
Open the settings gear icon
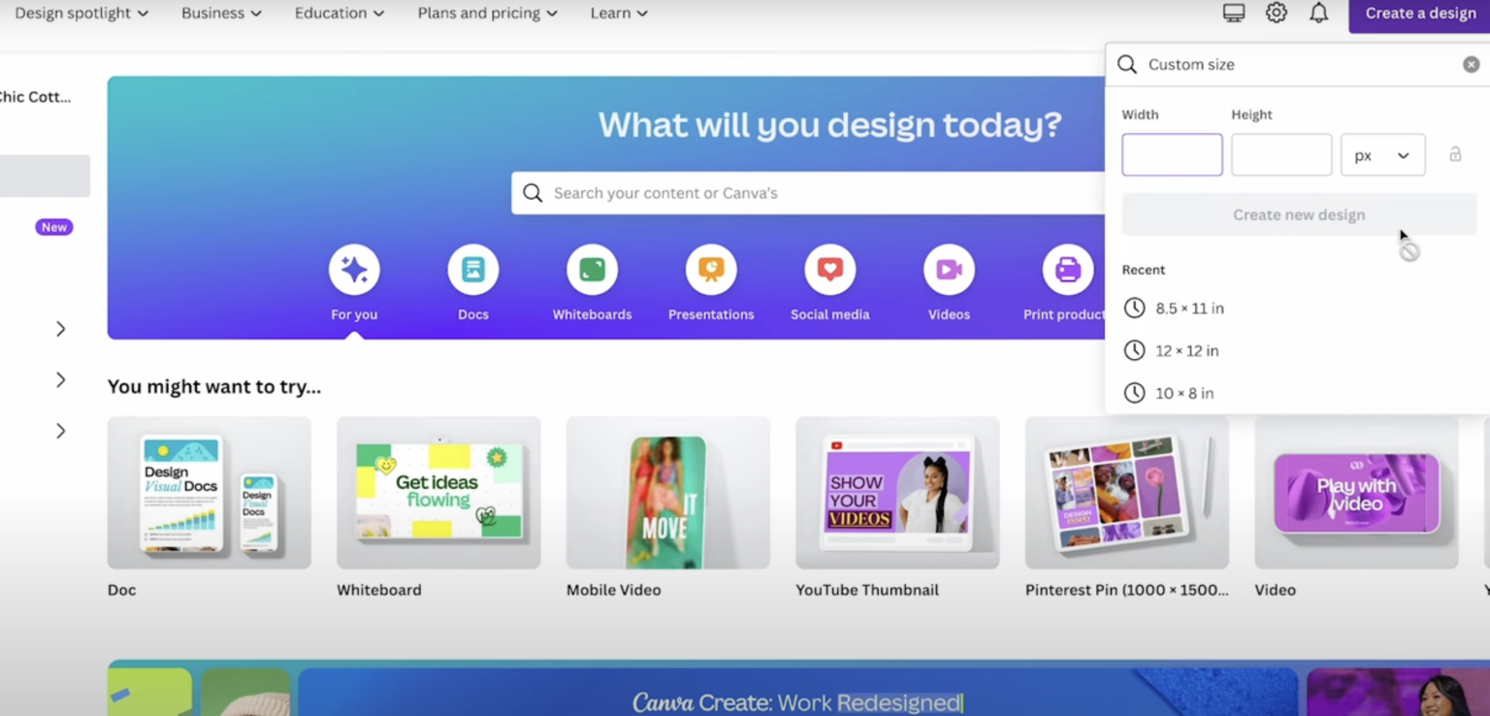[x=1277, y=14]
